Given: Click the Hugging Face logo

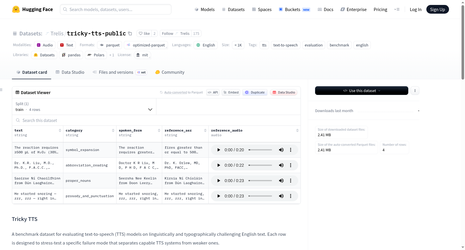Looking at the screenshot, I should [33, 9].
